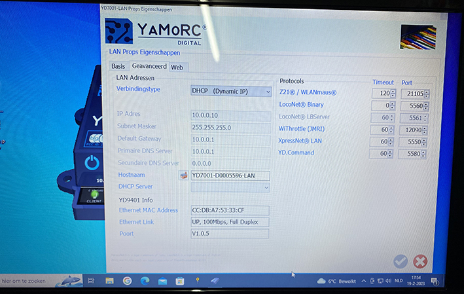Click the YD.Command protocol label
464x294 pixels.
pos(296,153)
